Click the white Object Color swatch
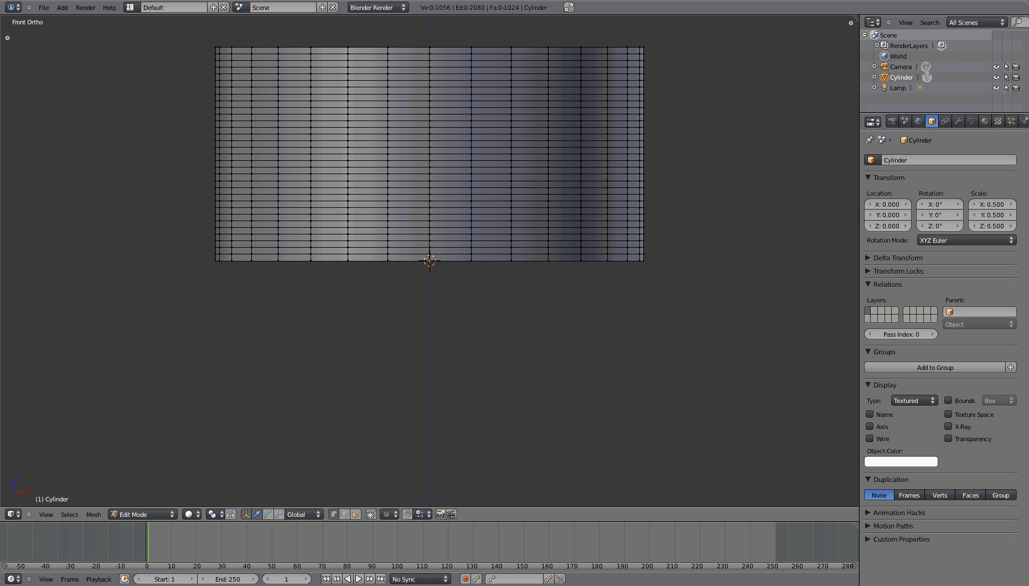Image resolution: width=1029 pixels, height=586 pixels. tap(901, 462)
